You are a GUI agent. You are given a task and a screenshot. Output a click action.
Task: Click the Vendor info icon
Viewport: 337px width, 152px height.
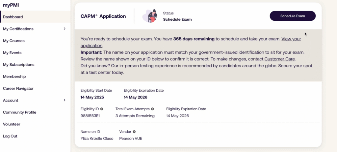[134, 132]
